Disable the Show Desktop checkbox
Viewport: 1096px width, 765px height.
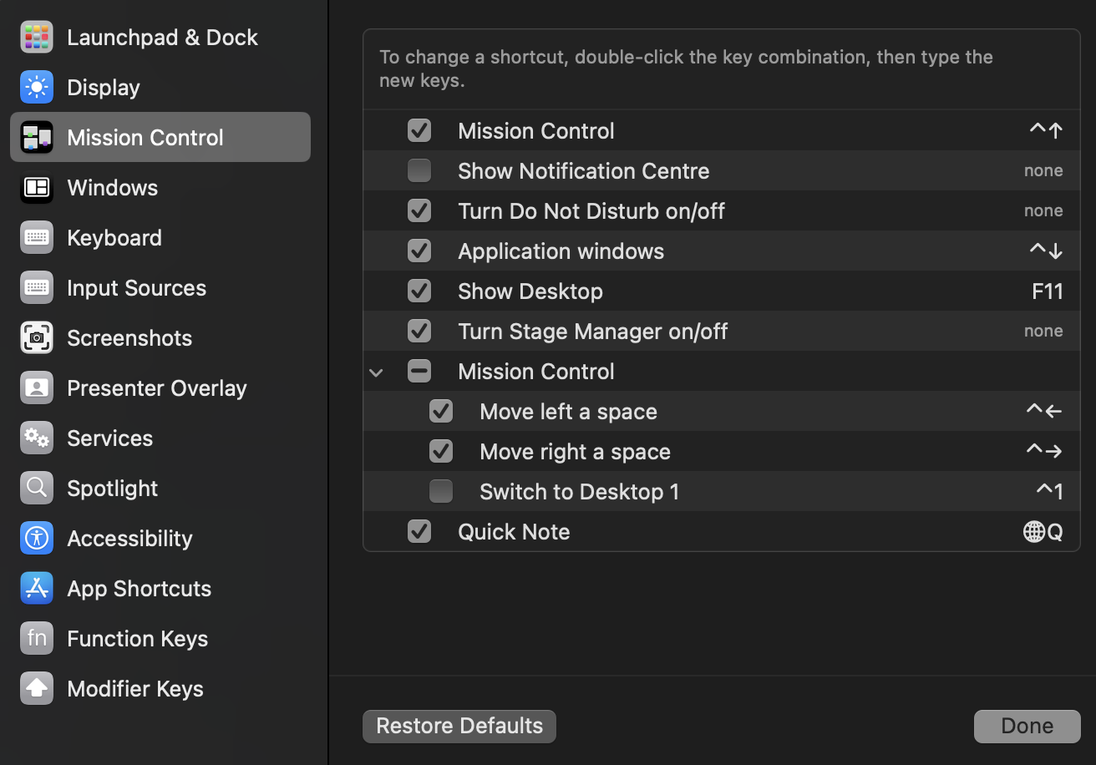(419, 291)
